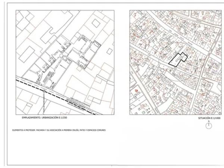The height and width of the screenshot is (168, 224).
Task: Click the ELEMENTOS A PROTEGER note text
Action: pyautogui.click(x=59, y=130)
